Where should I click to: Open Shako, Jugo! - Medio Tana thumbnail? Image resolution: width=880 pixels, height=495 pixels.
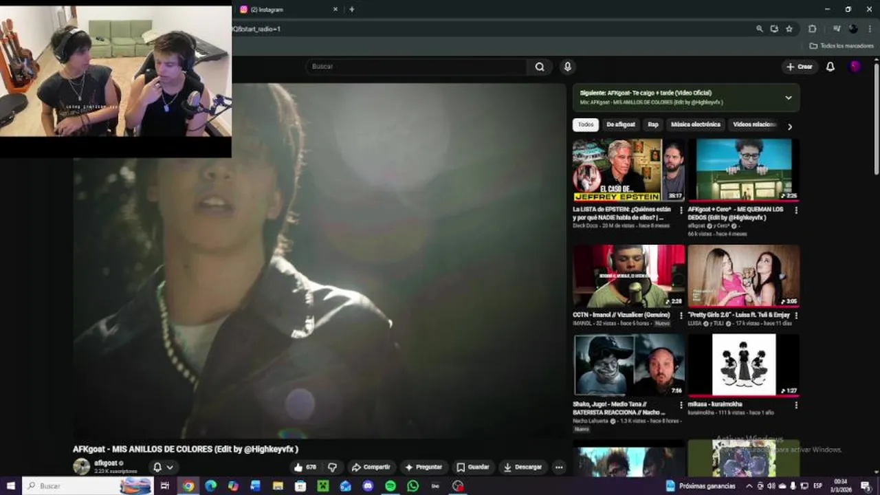coord(629,365)
